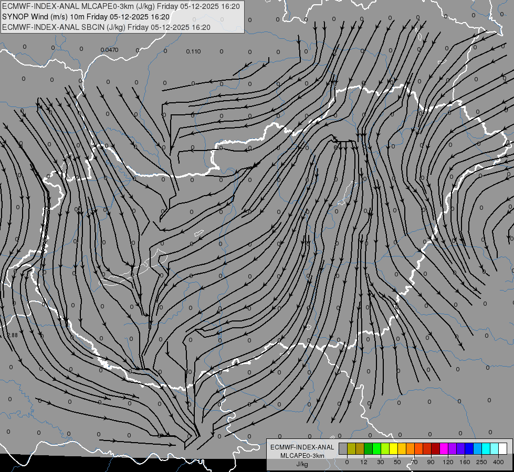Click the legend label 30
The image size is (514, 472).
click(381, 462)
